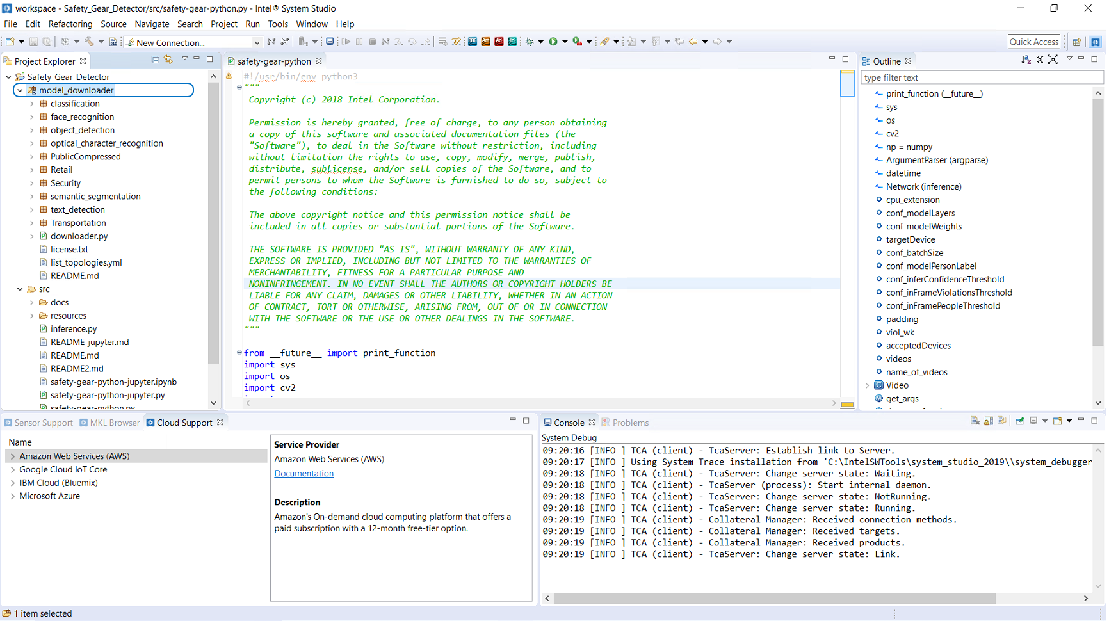Switch to the Sensor Support tab
Screen dimensions: 1109x621
pyautogui.click(x=38, y=423)
